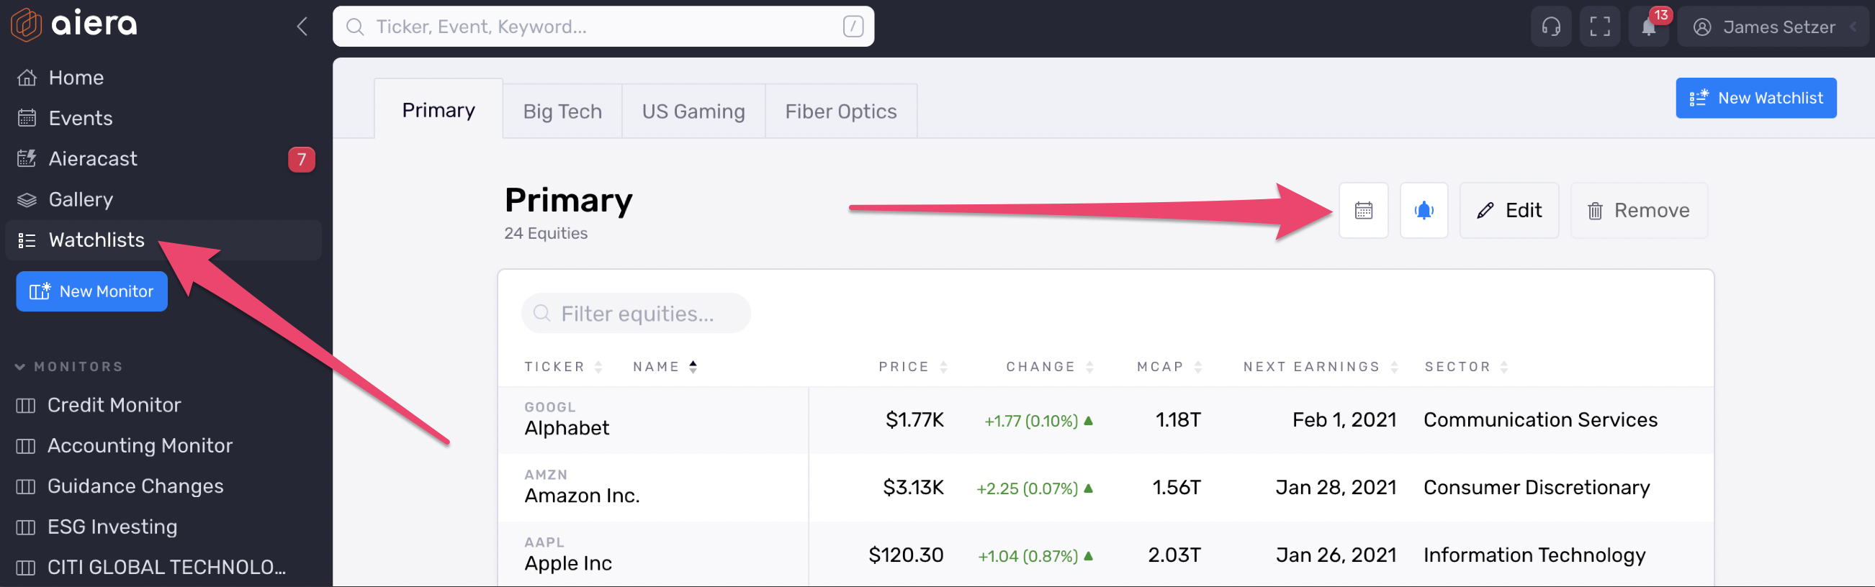Click the 2.03T market cap value
Screen dimensions: 1875x587
tap(1174, 556)
